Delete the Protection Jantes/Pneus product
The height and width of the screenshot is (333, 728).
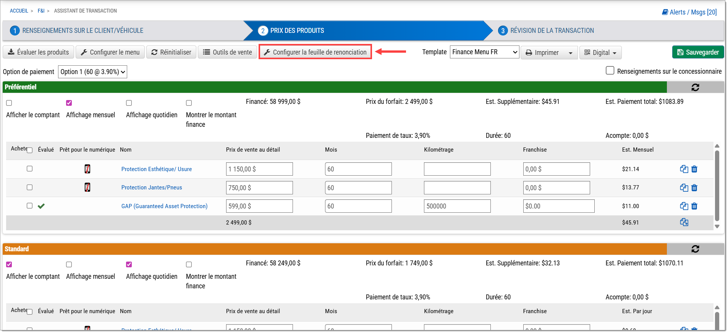coord(694,188)
